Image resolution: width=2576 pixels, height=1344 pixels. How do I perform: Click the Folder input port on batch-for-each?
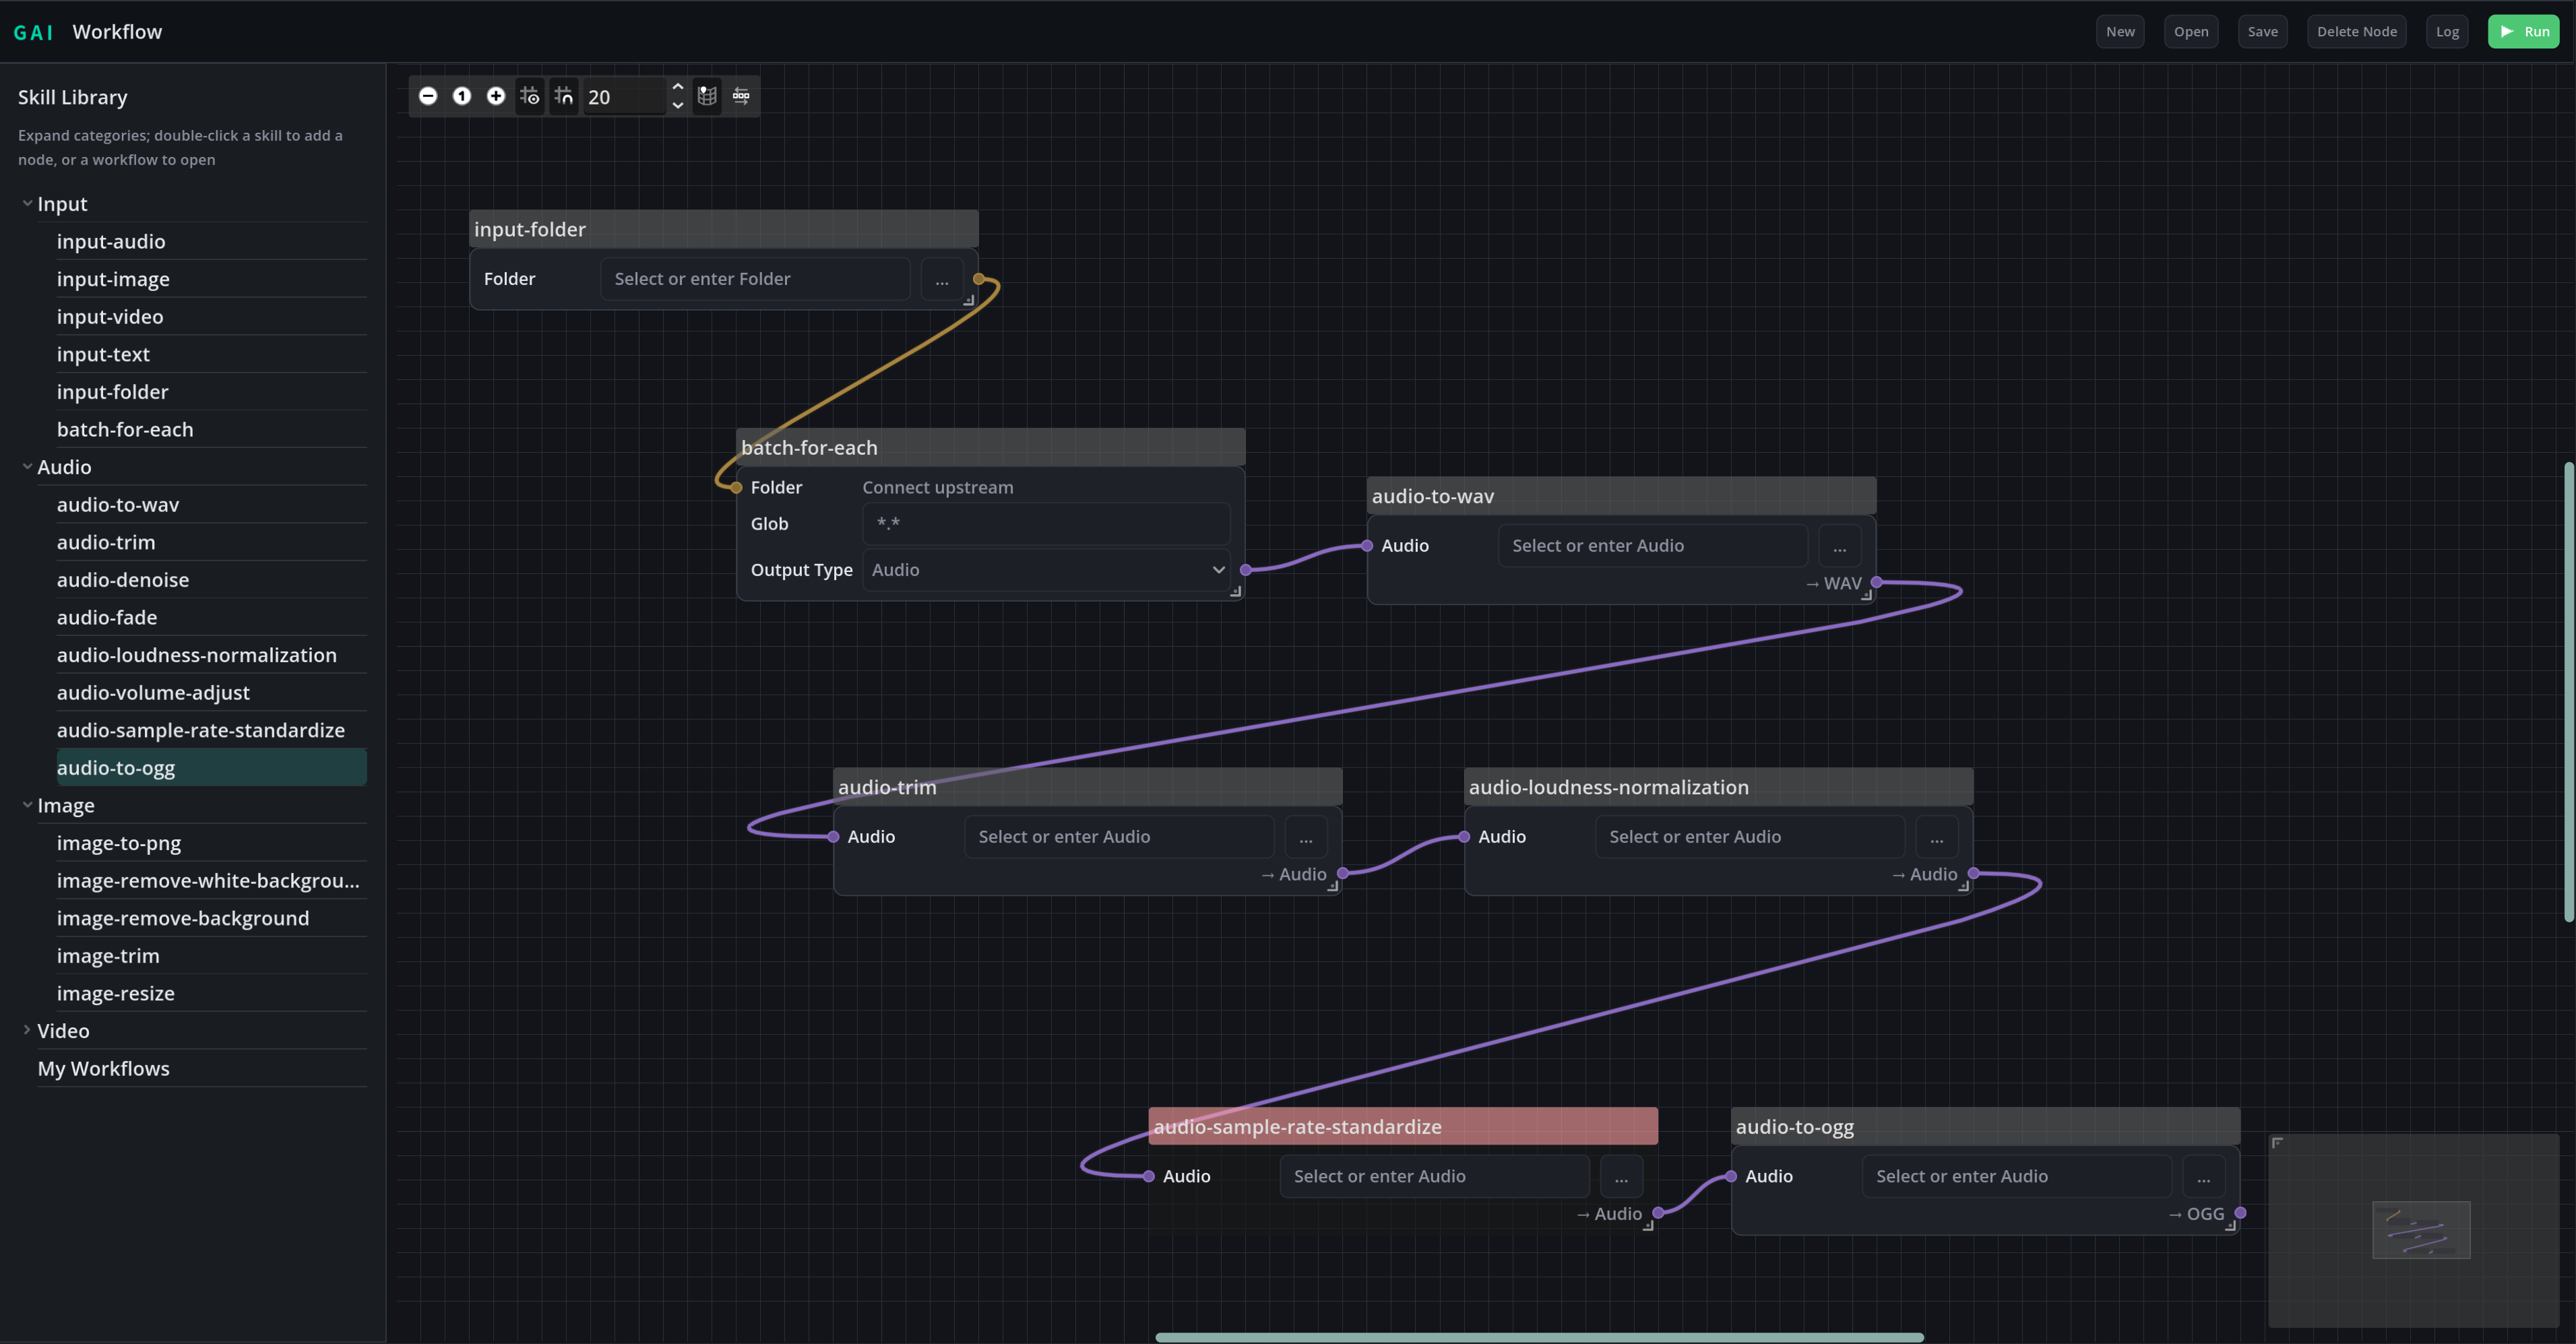[x=737, y=488]
